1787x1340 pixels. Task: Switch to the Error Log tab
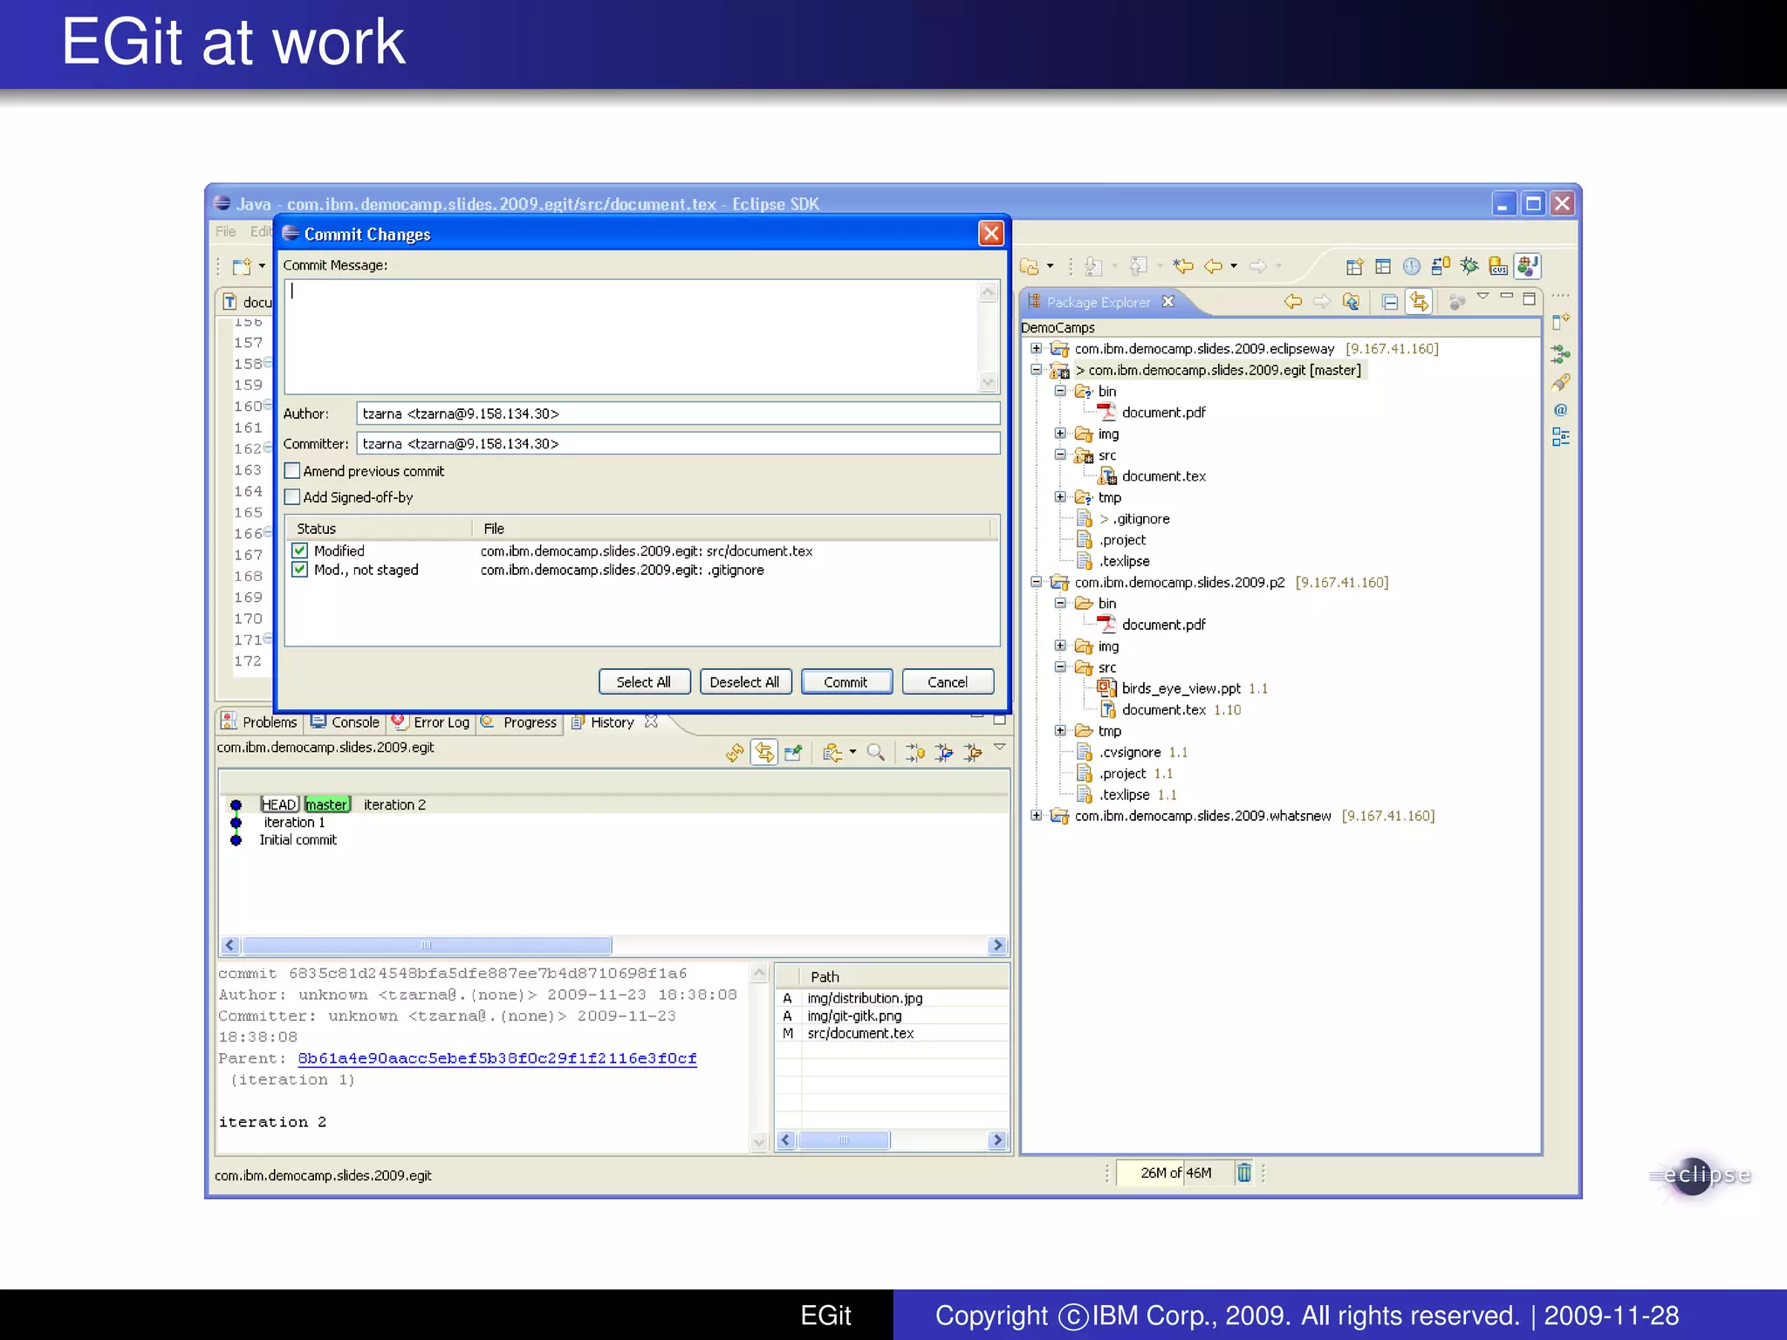[431, 721]
